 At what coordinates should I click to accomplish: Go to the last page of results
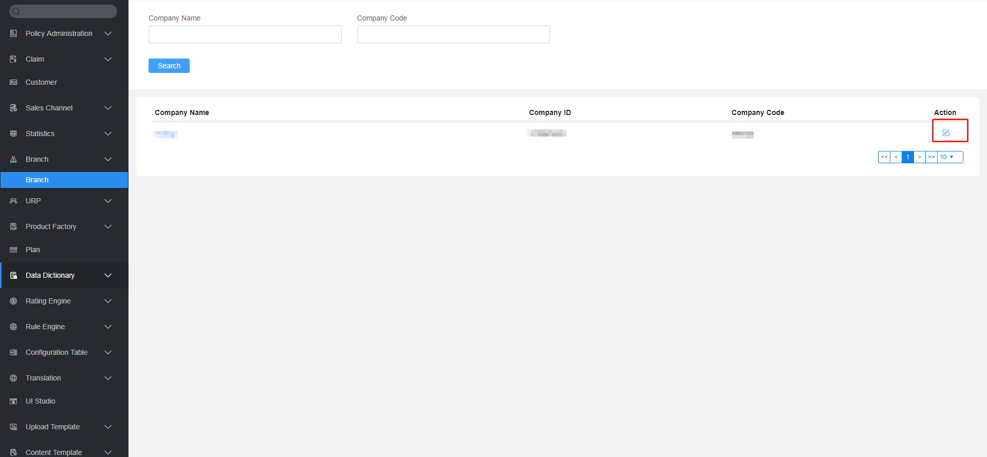(931, 157)
